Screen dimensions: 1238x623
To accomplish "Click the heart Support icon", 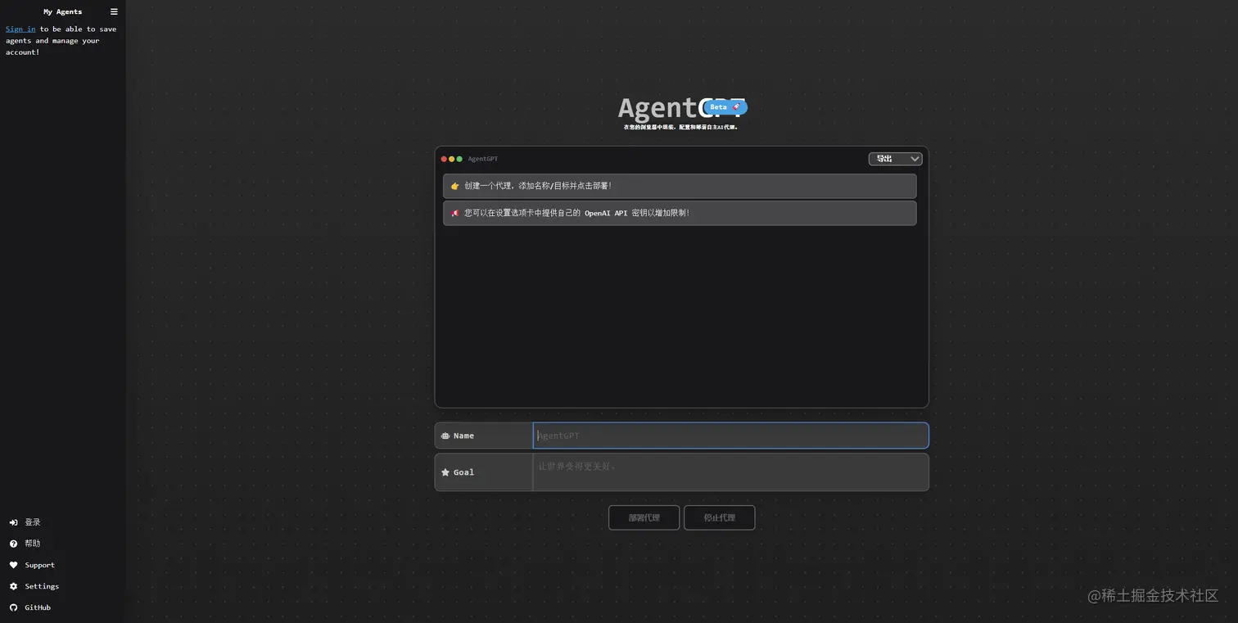I will (13, 565).
